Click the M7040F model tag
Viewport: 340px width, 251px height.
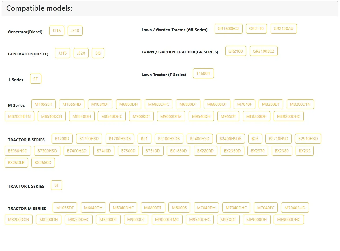[x=245, y=104]
